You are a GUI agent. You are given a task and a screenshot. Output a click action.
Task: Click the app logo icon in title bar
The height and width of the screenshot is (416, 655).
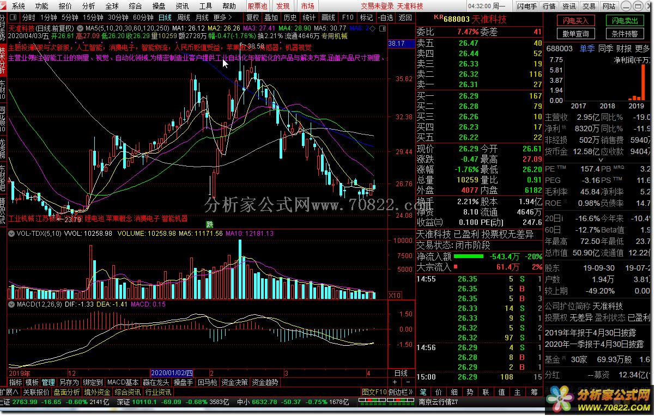4,6
